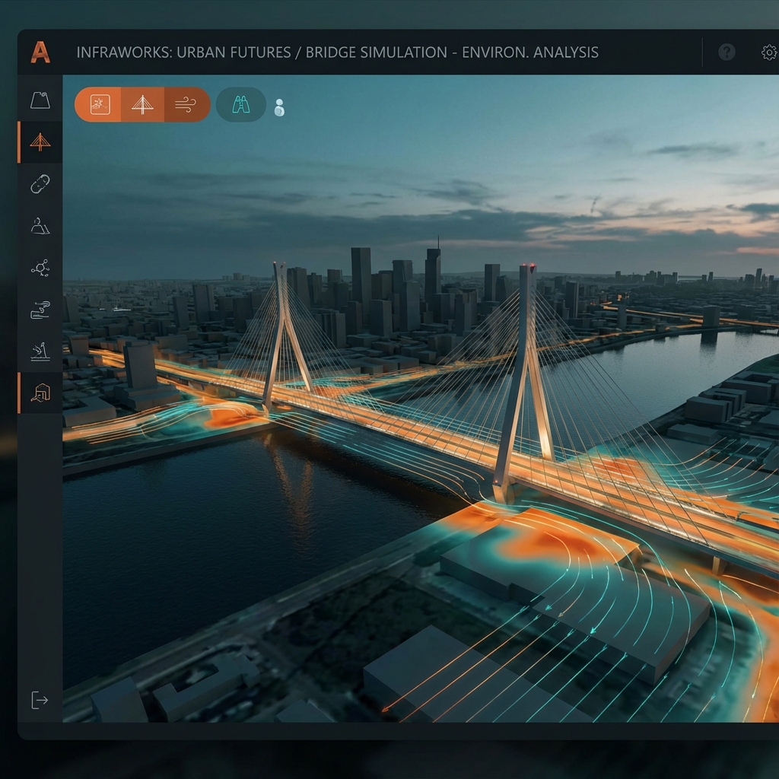Click the orange highlight bar beside the bridge tool
The height and width of the screenshot is (779, 779).
tap(19, 141)
